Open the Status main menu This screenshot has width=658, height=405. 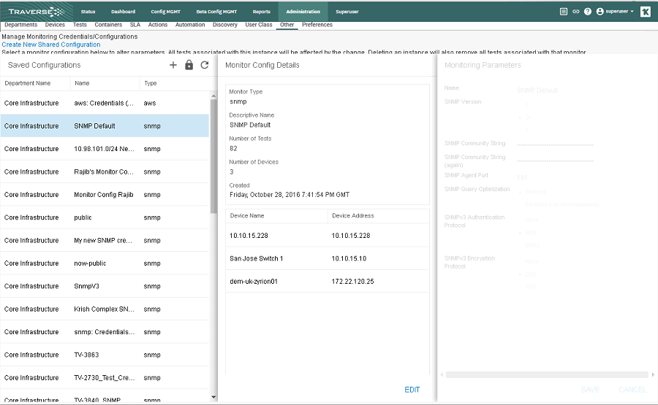tap(88, 12)
